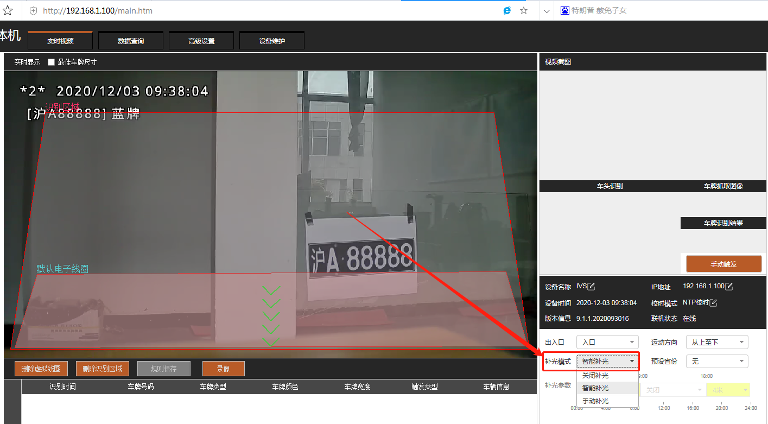The image size is (768, 424).
Task: Click the Baidu paw search icon
Action: tap(565, 10)
